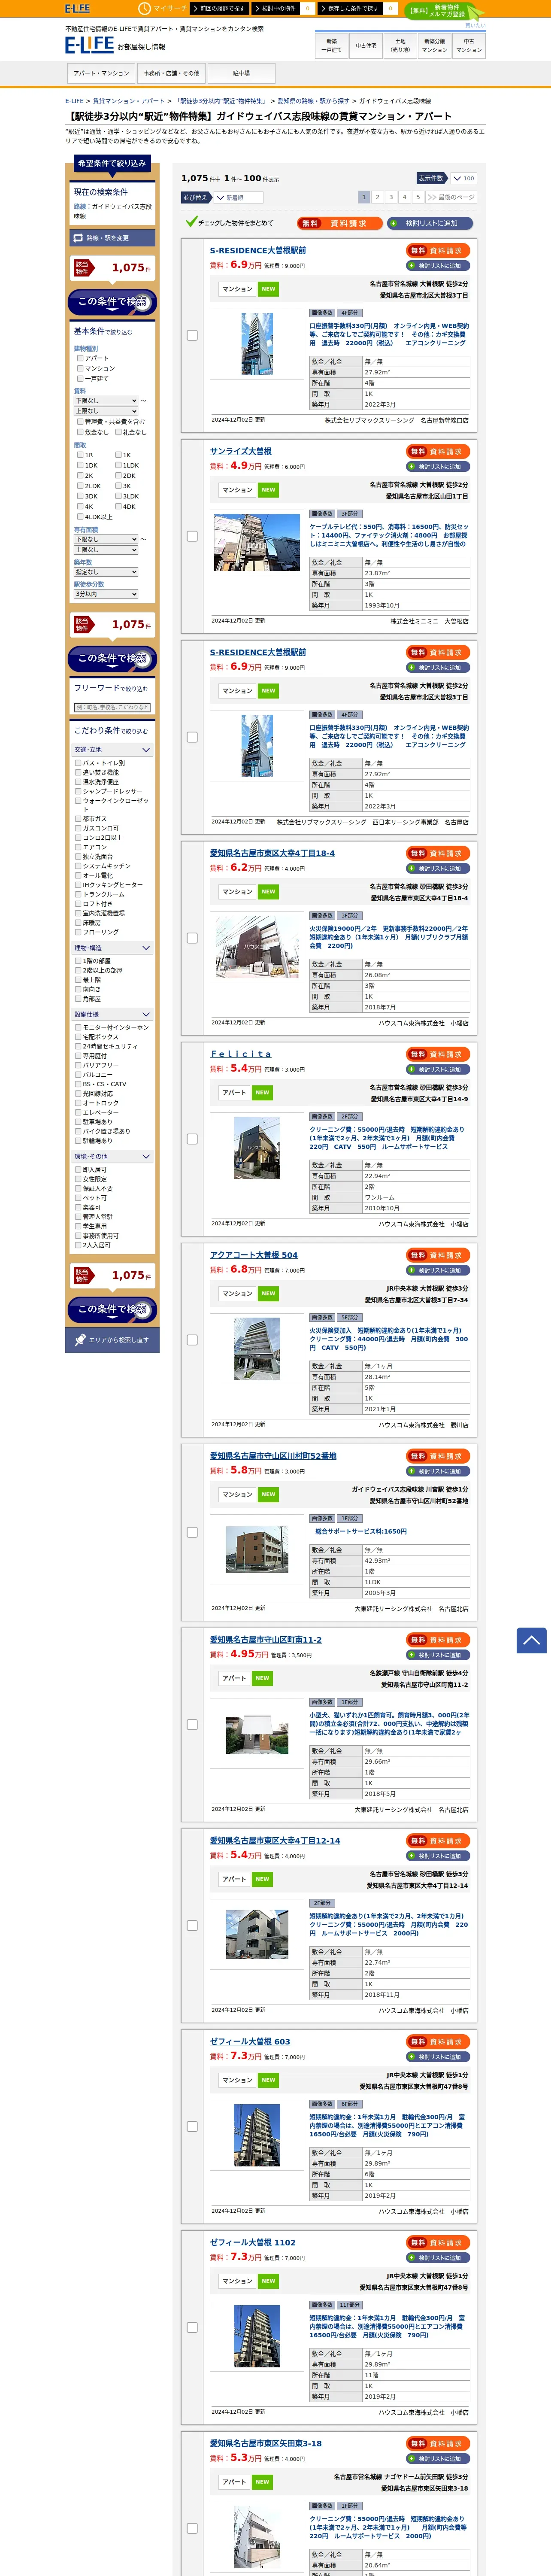Go to results page 2

pos(378,197)
